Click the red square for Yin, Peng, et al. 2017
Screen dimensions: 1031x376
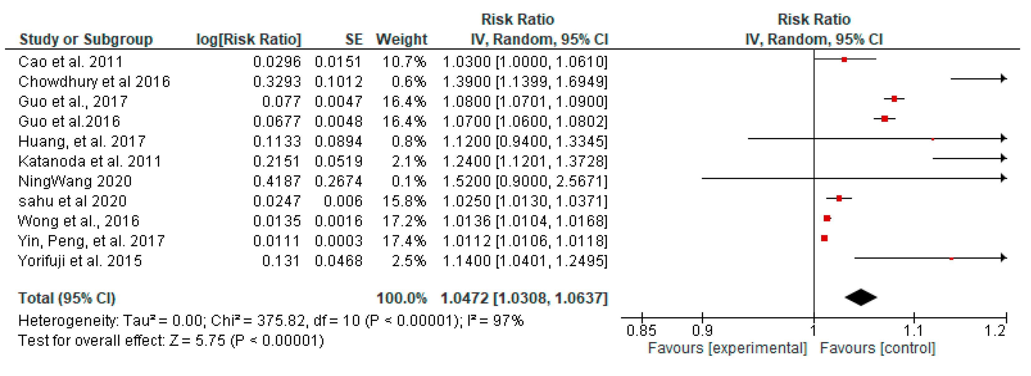(824, 238)
